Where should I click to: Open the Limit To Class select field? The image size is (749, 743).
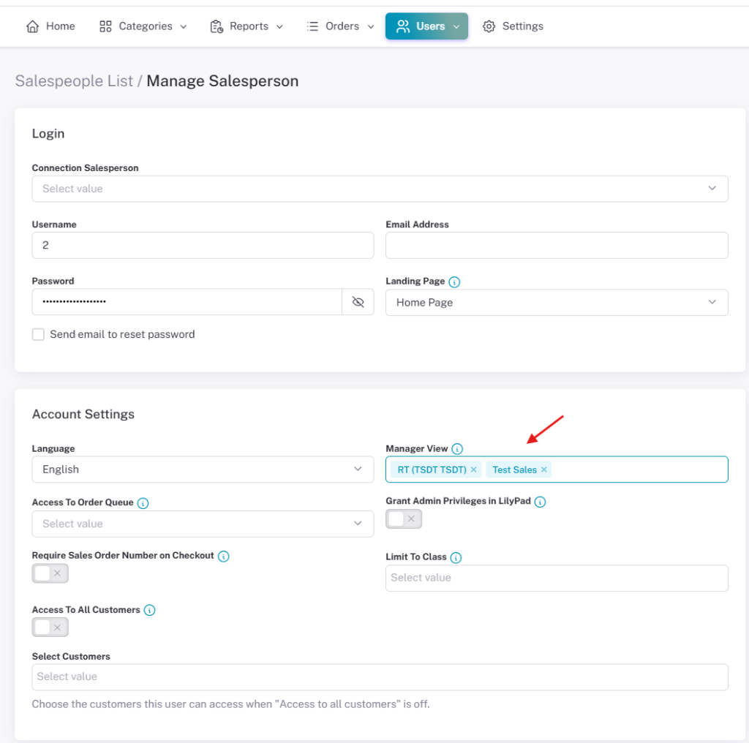(x=557, y=578)
